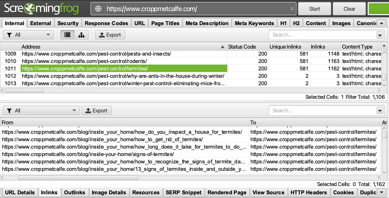This screenshot has width=389, height=198.
Task: Open the Security tab
Action: click(68, 23)
